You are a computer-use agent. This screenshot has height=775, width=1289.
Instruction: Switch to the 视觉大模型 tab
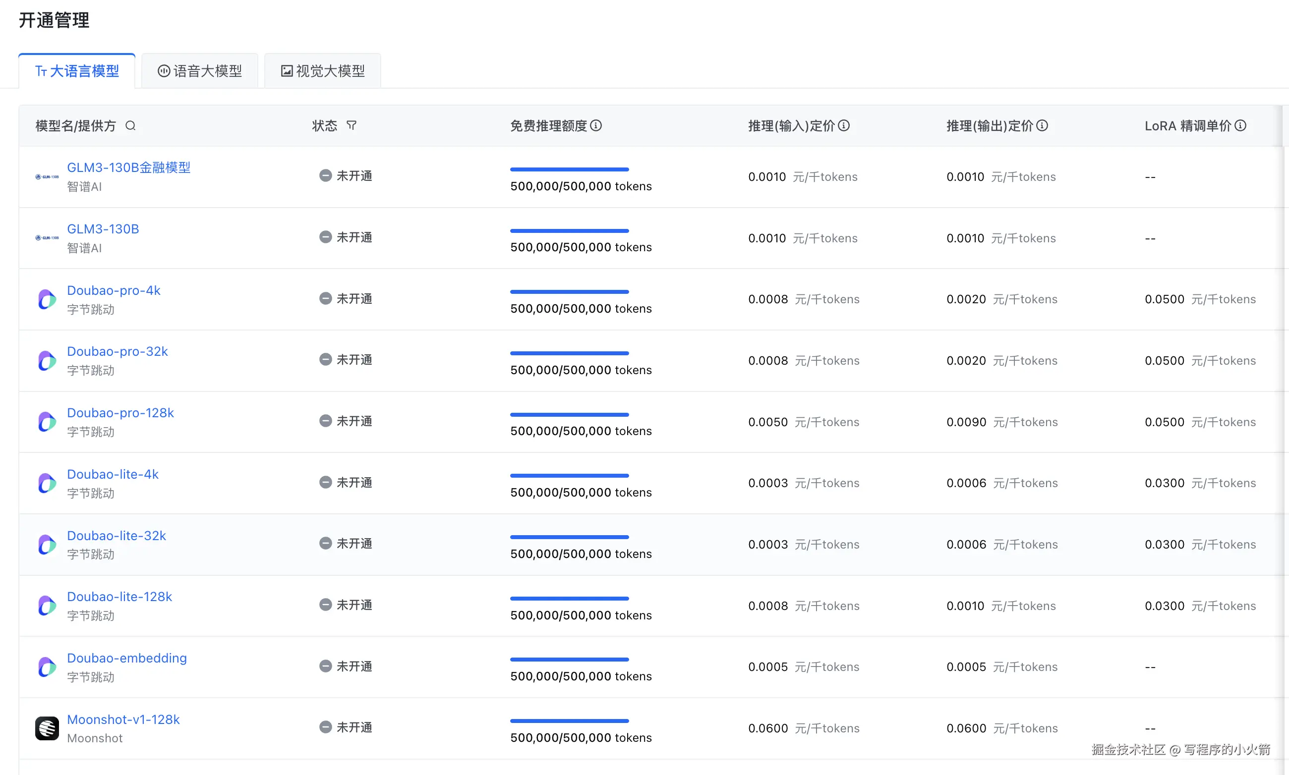click(x=323, y=71)
